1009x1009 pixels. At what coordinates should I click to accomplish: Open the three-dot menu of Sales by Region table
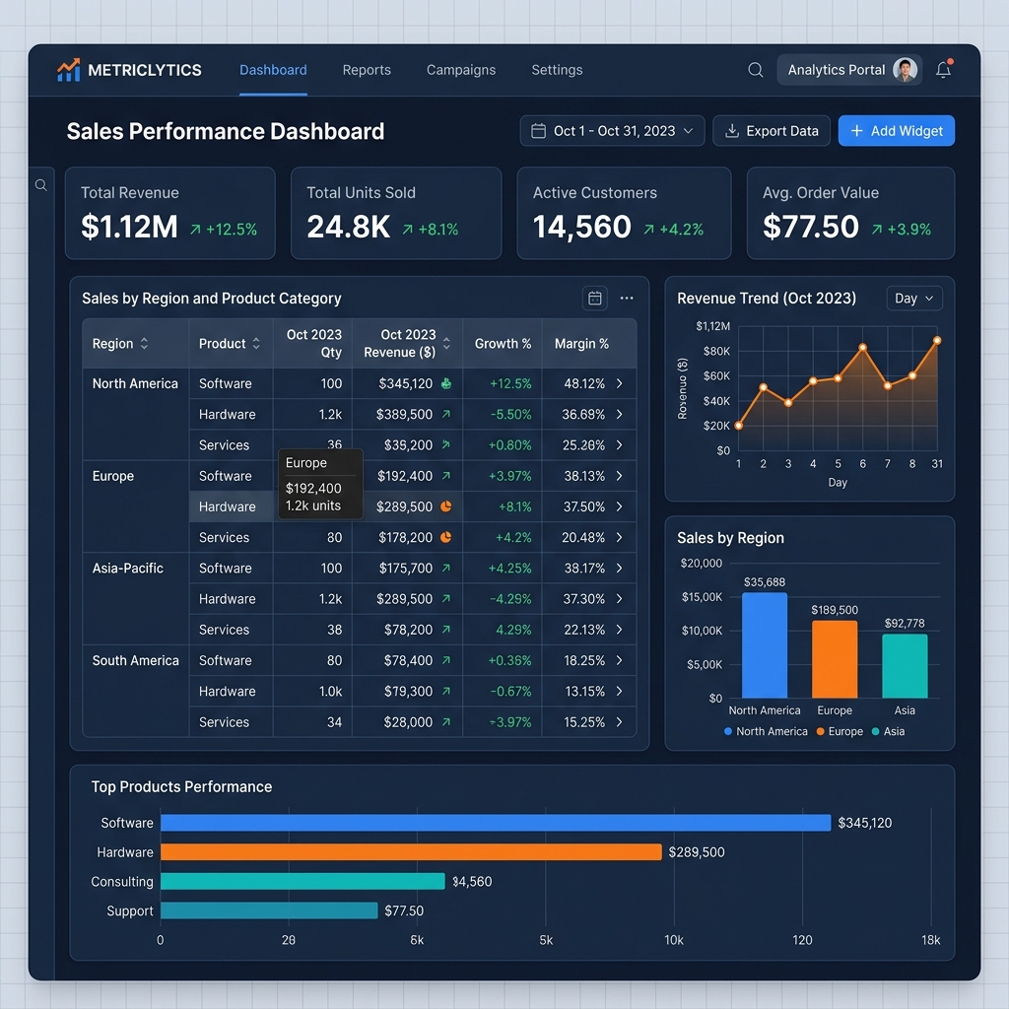tap(627, 298)
